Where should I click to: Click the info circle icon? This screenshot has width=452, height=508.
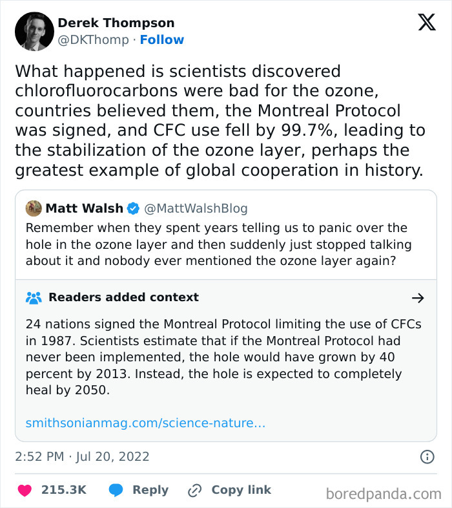point(427,457)
